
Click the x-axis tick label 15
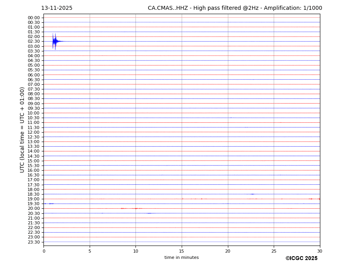click(x=182, y=251)
